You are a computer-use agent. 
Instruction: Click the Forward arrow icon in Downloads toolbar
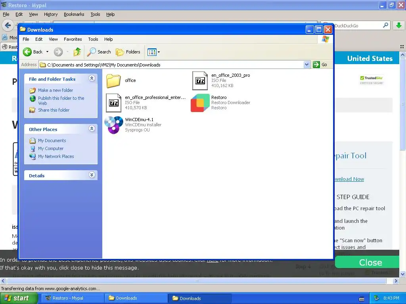point(58,52)
